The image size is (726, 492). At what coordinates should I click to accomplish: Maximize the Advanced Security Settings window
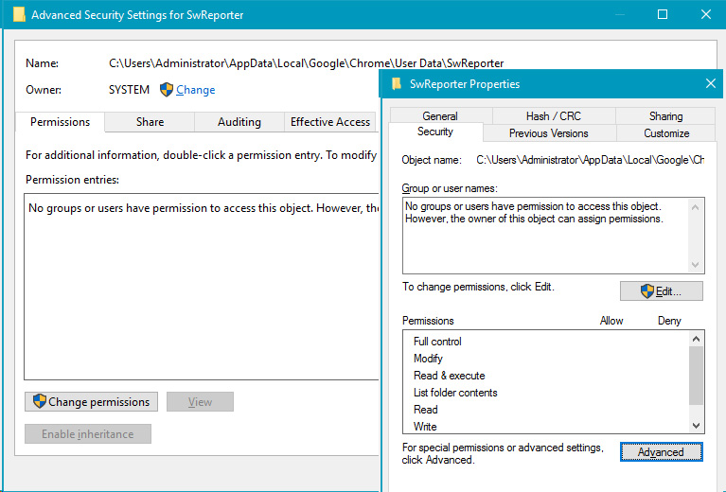click(x=663, y=14)
